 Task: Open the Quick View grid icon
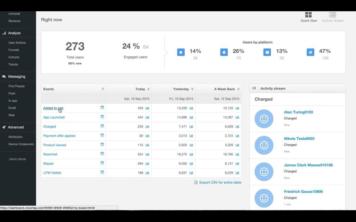[308, 15]
